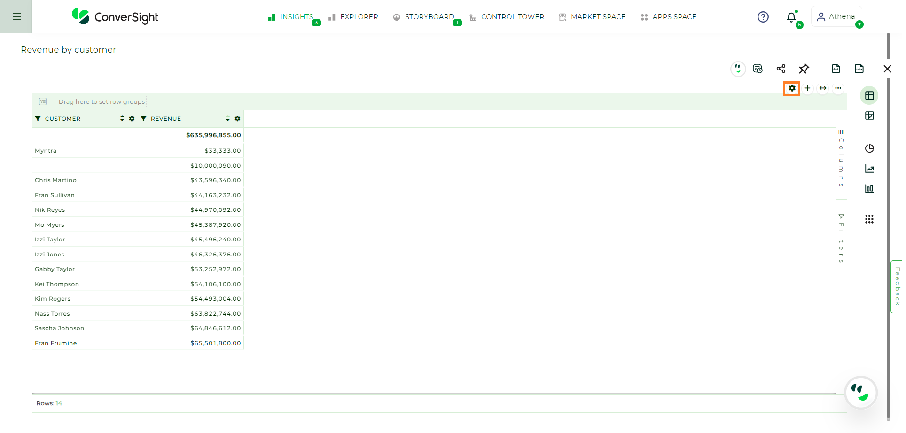Screen dimensions: 906x433
Task: Click the table horizontal scrollbar
Action: 434,394
